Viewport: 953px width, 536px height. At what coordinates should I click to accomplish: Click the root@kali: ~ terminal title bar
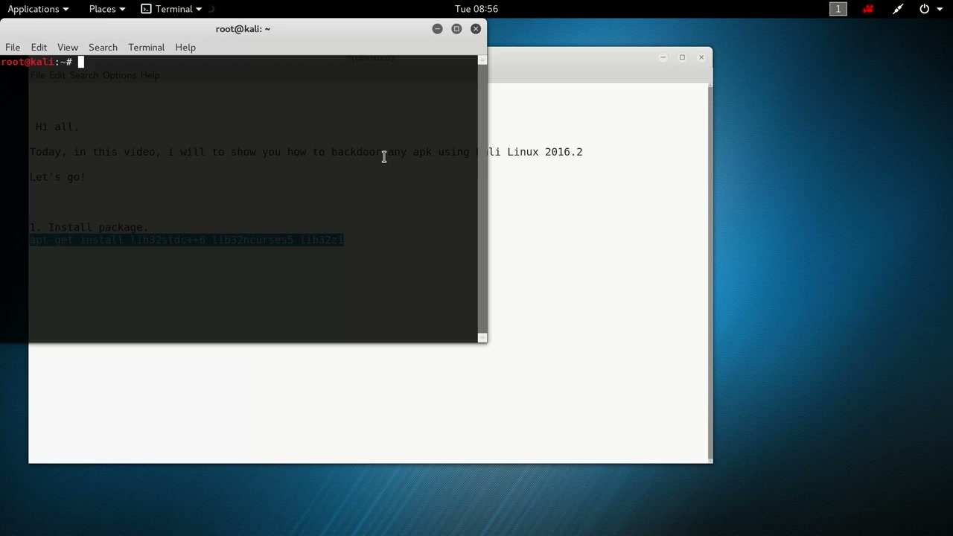coord(243,29)
